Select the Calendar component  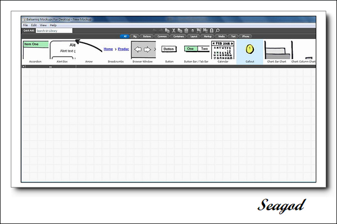tap(223, 52)
